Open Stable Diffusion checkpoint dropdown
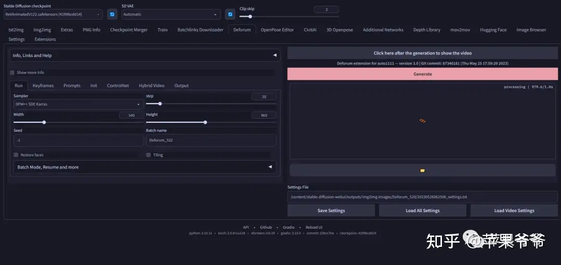 (x=53, y=15)
